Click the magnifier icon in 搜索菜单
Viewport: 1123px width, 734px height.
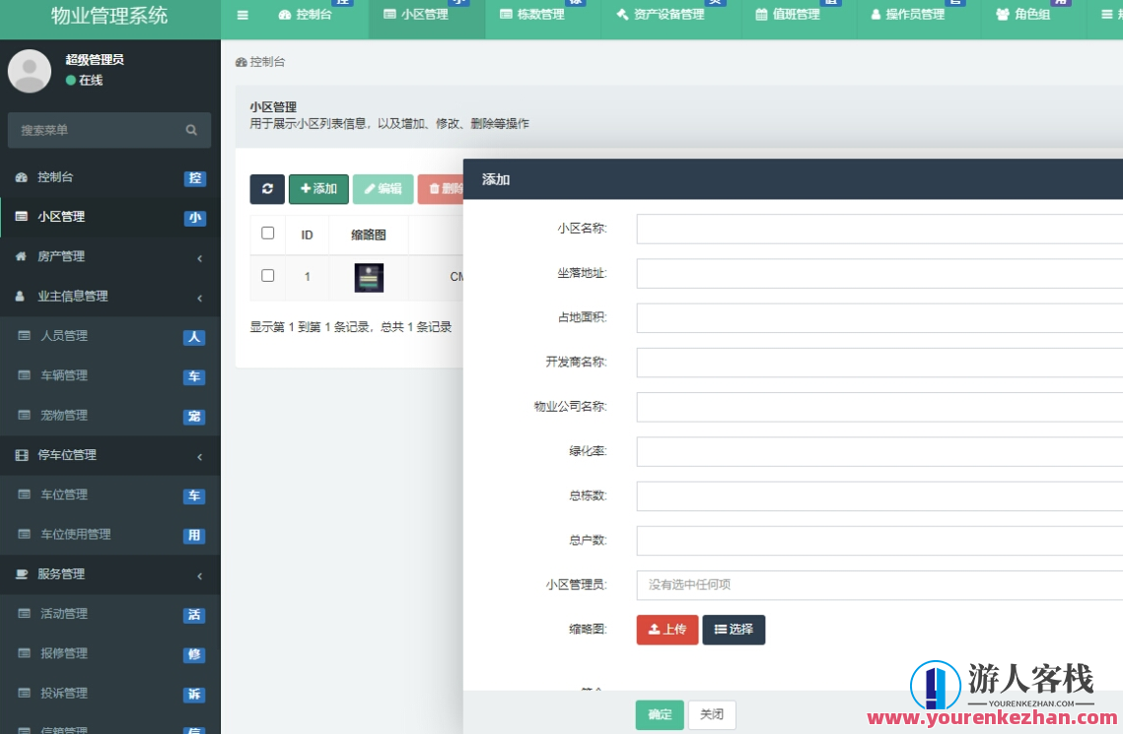pos(191,130)
